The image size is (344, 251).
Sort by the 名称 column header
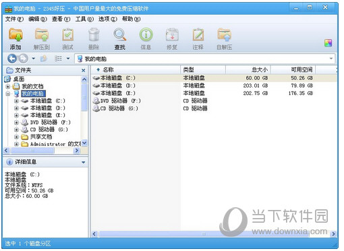click(136, 70)
